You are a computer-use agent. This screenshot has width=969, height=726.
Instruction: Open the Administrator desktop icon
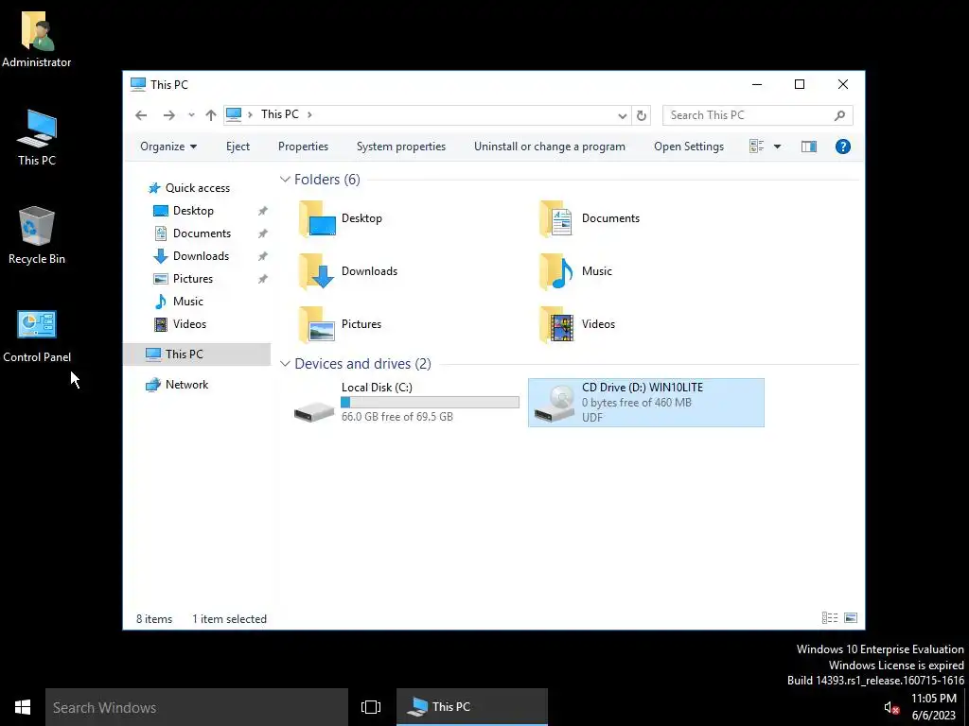coord(37,40)
